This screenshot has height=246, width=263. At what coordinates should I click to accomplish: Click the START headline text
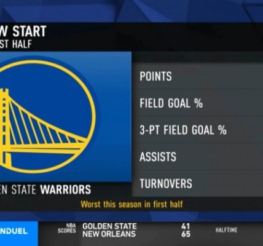coord(29,31)
